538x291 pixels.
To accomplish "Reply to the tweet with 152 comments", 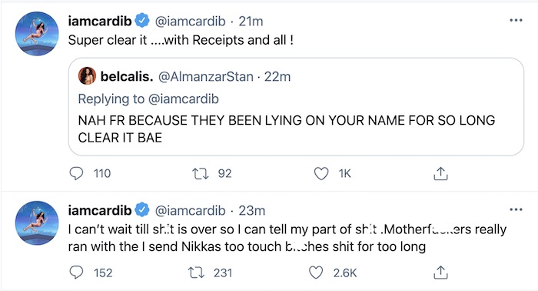I will click(x=76, y=273).
